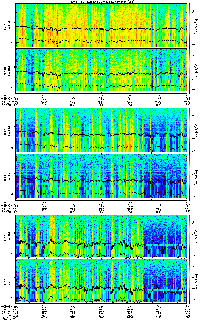
Task: Click the 'THE B∥ freq [Hz]' y-axis label
Action: pyautogui.click(x=7, y=281)
